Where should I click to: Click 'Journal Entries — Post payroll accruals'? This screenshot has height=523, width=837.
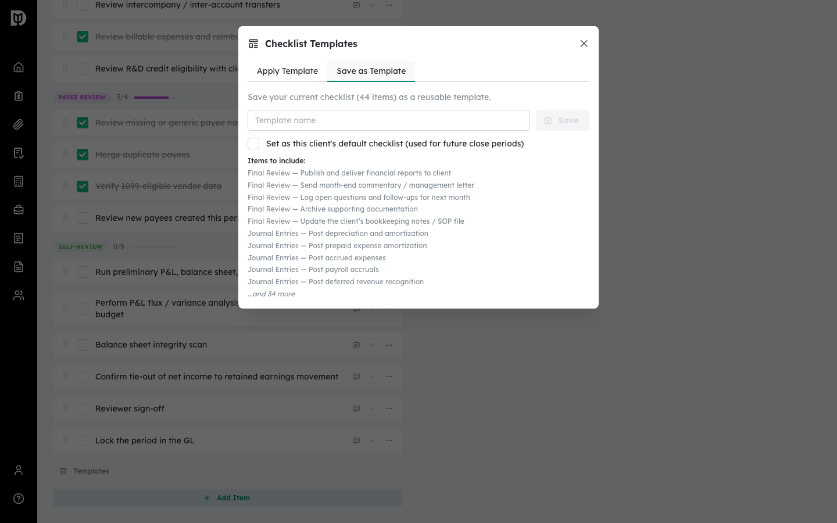tap(313, 270)
